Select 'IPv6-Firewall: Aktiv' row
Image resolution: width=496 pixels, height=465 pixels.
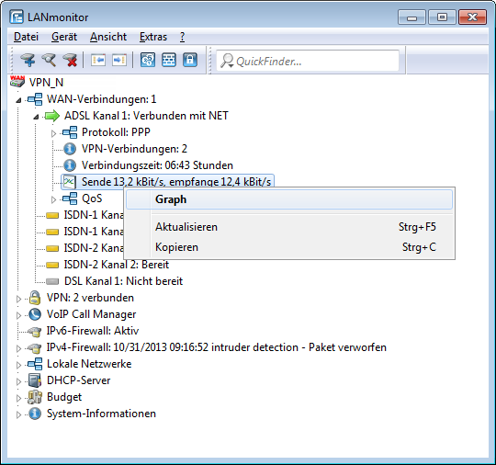click(93, 331)
